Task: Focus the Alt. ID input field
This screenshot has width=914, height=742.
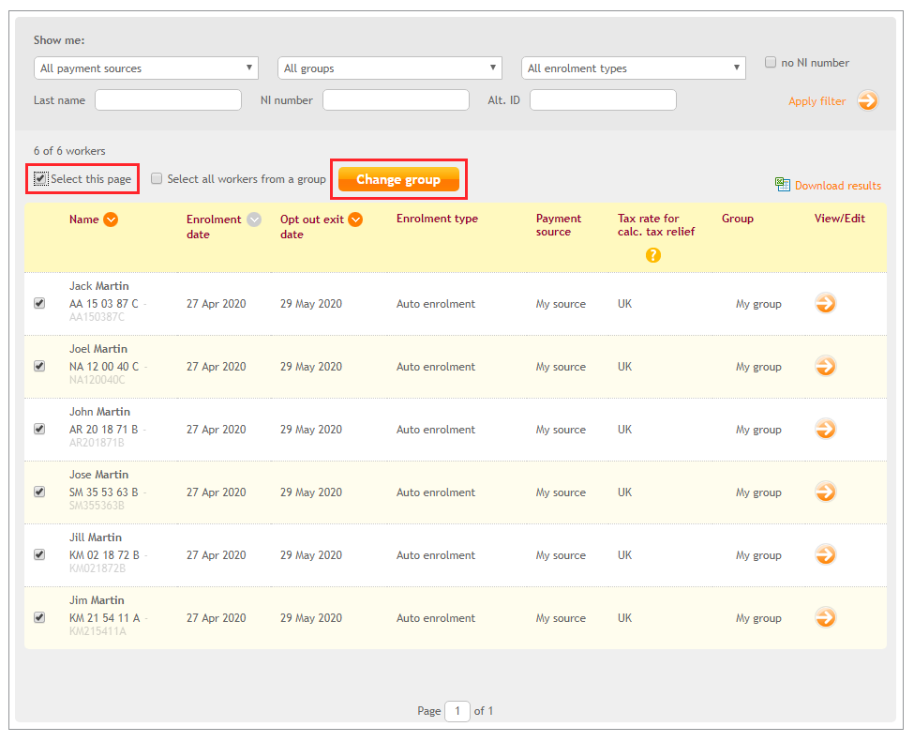Action: [603, 99]
